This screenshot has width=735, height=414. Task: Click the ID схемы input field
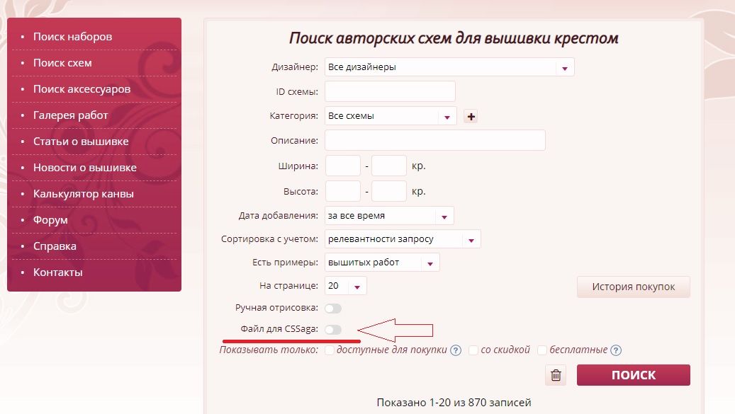click(x=390, y=91)
